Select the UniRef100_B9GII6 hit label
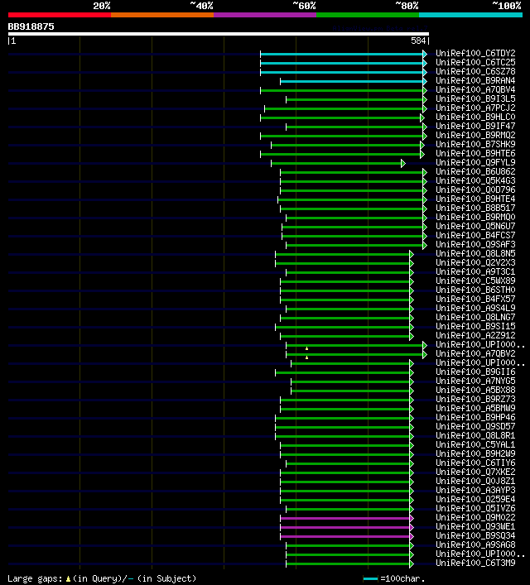 point(475,372)
